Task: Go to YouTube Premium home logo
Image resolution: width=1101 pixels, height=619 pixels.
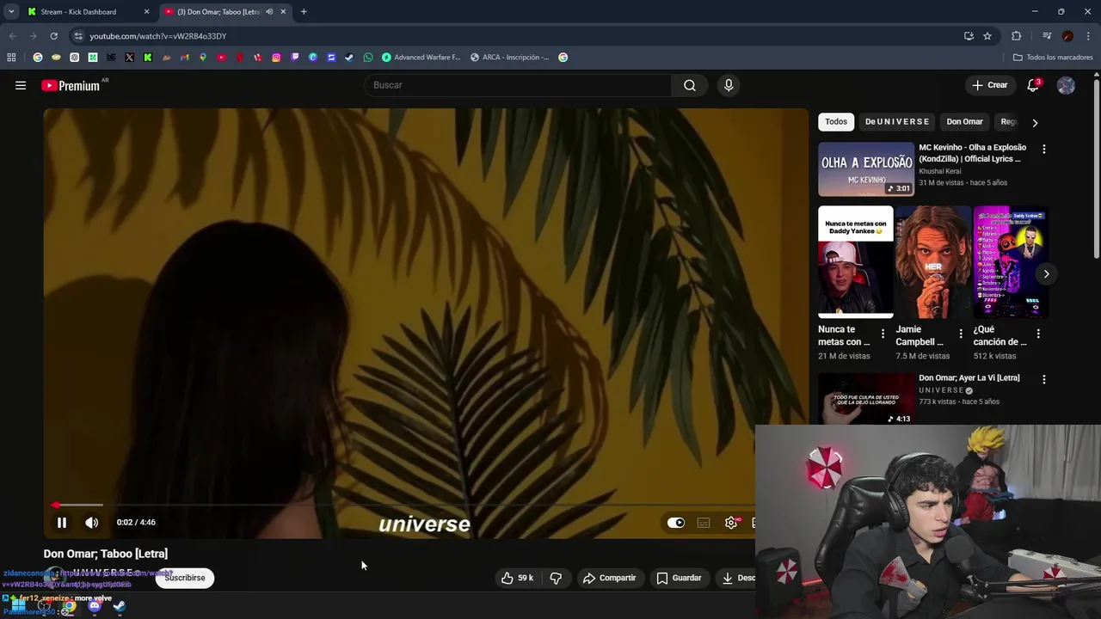Action: pos(71,85)
